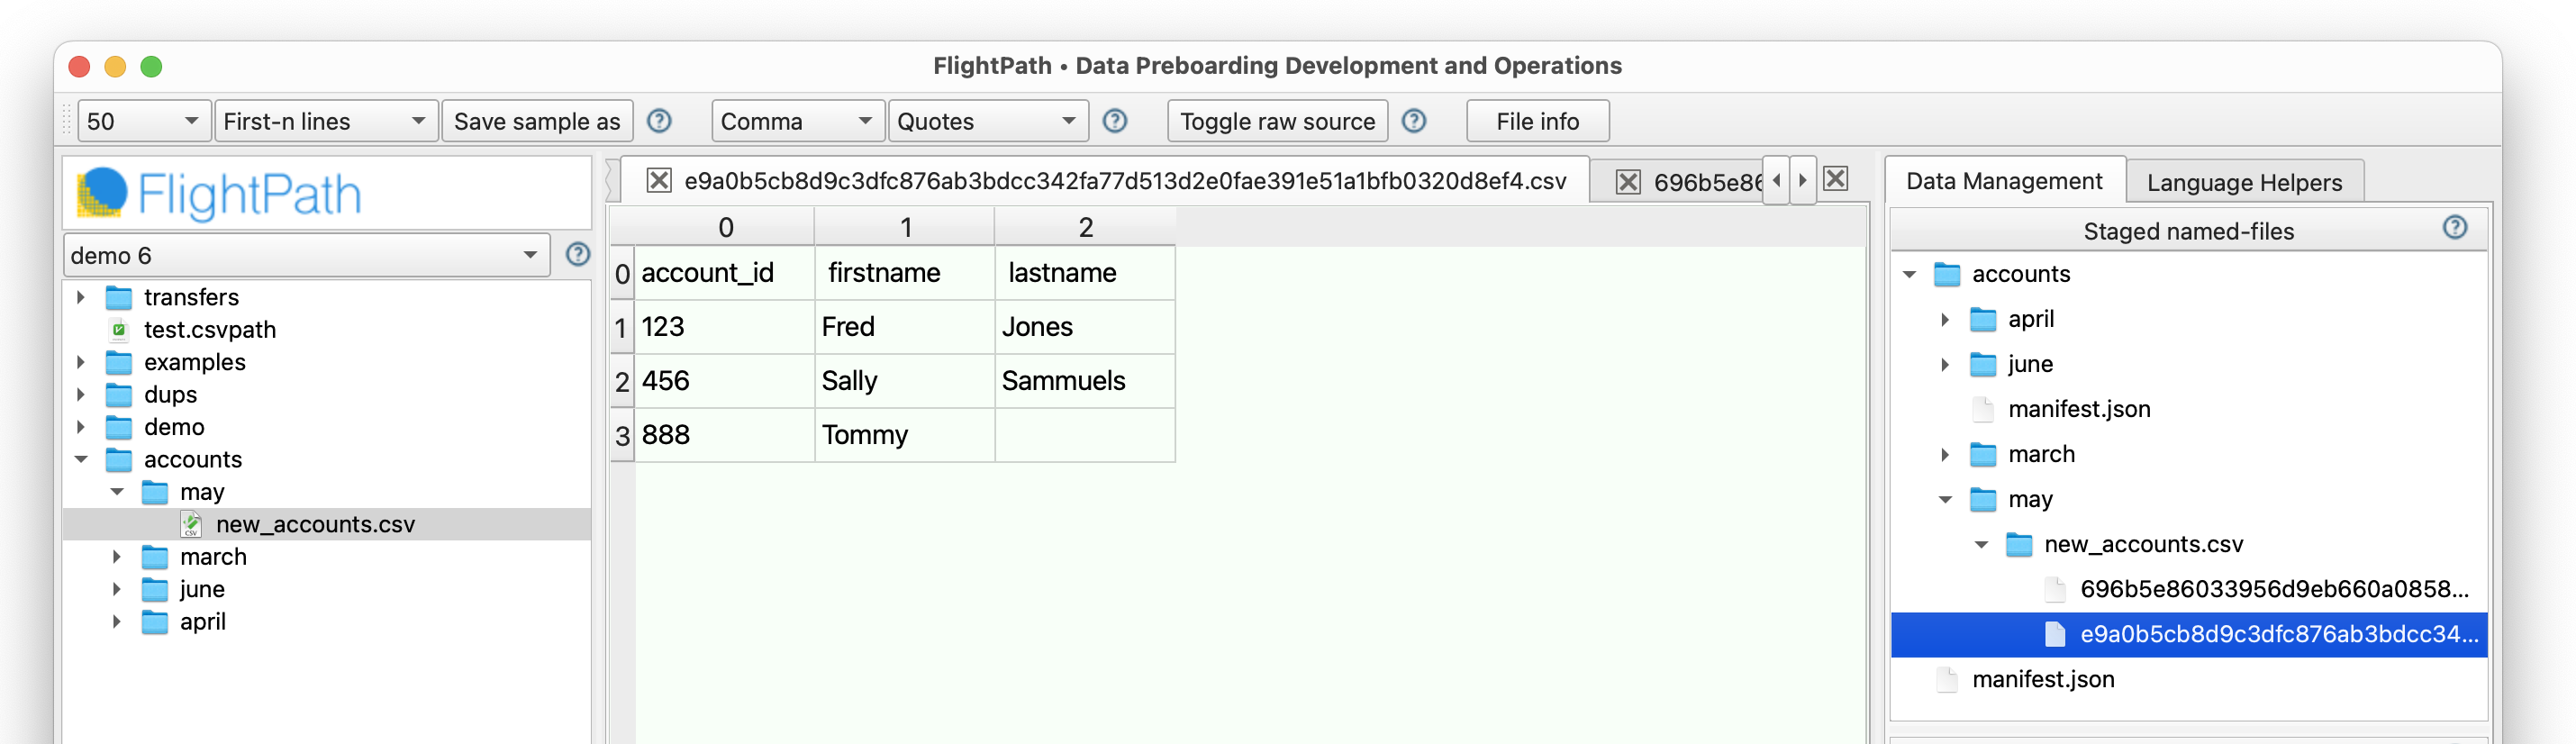Click the help icon after Toggle raw source
Viewport: 2576px width, 744px height.
(1413, 121)
